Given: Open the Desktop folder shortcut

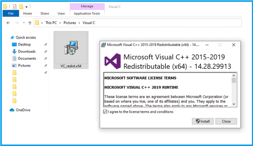Looking at the screenshot, I should tap(24, 44).
